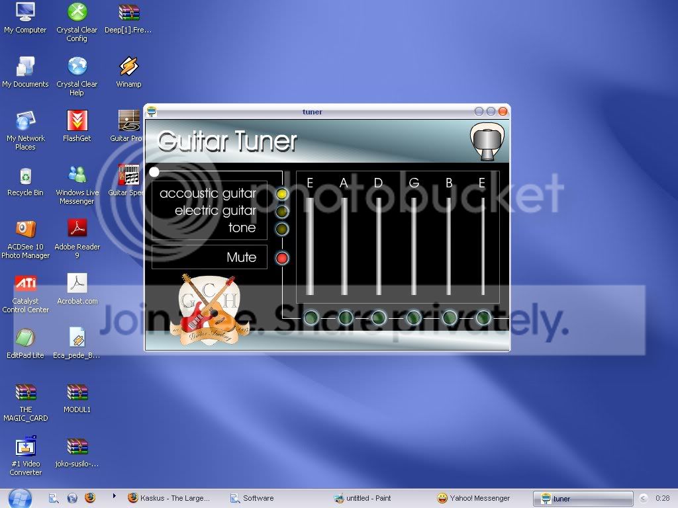This screenshot has height=508, width=678.
Task: Click the tuning peg icon in tuner header
Action: pos(487,142)
